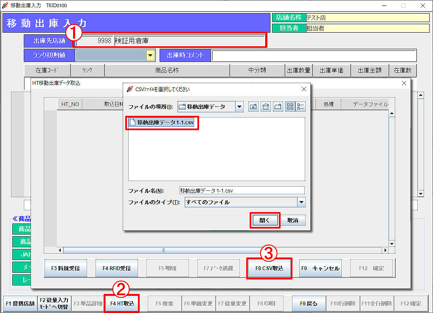Viewport: 433px width, 313px height.
Task: Click main grid vertical scroll down arrow
Action: point(421,194)
